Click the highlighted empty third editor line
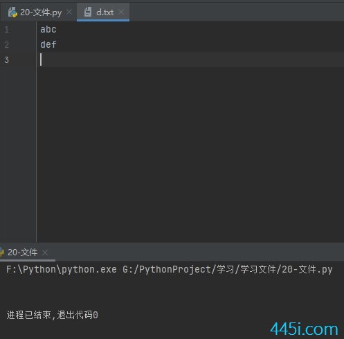The width and height of the screenshot is (344, 339). [x=190, y=59]
